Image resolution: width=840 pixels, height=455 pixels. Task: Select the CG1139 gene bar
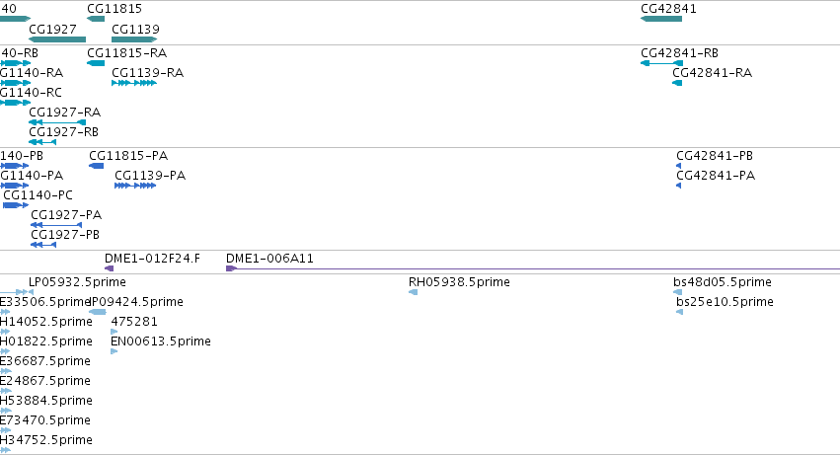click(x=134, y=39)
